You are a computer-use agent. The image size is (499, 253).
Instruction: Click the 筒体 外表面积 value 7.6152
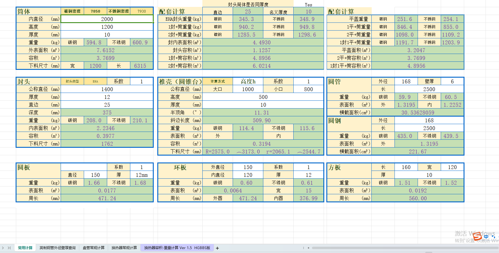(107, 50)
